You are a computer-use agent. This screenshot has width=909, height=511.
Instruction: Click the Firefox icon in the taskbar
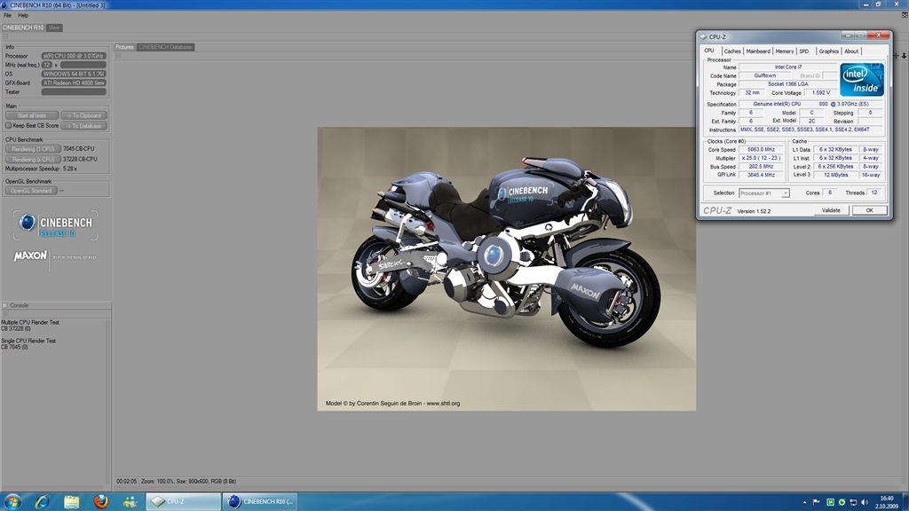[100, 501]
